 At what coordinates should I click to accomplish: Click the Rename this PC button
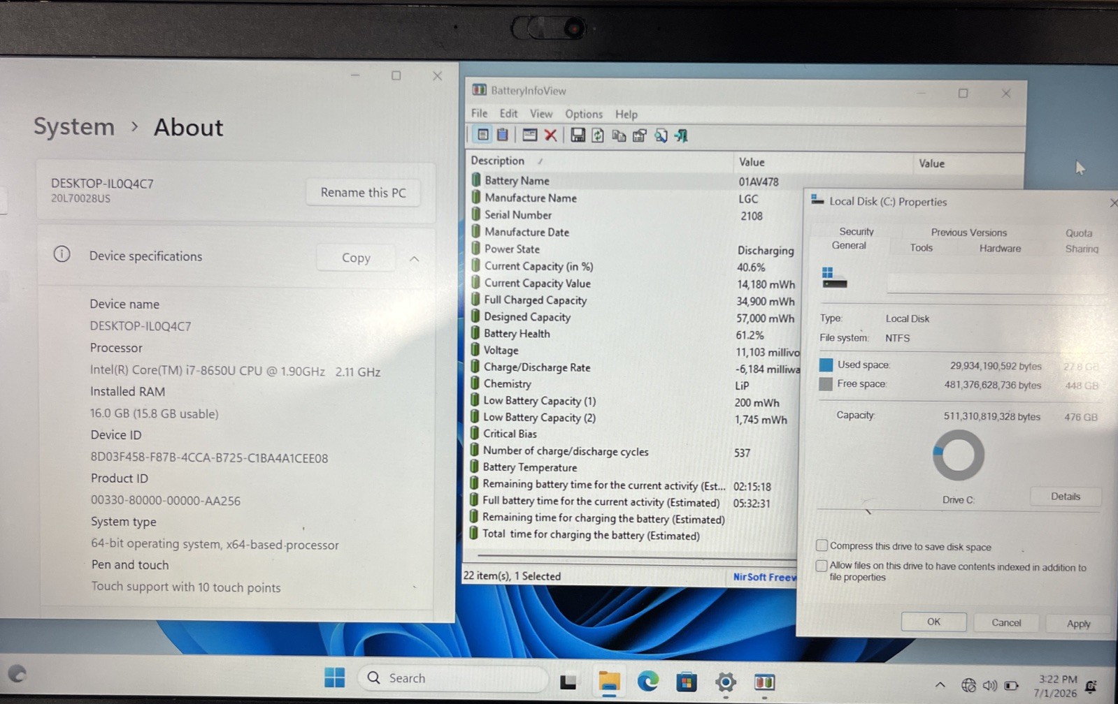point(363,193)
